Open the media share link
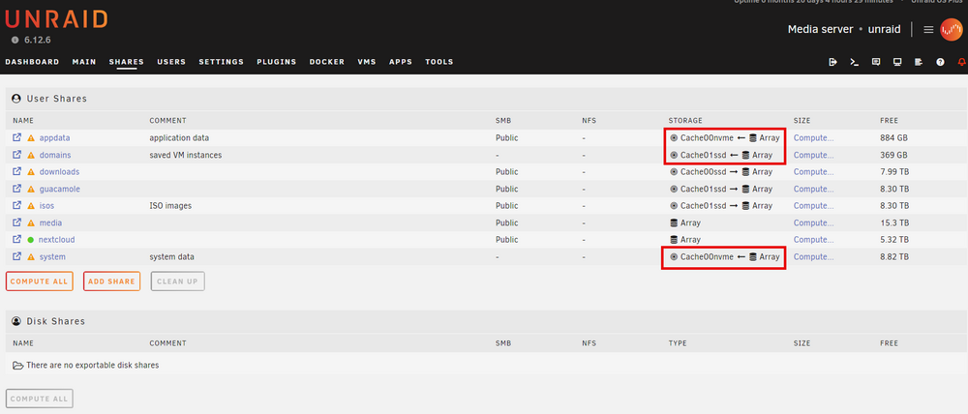This screenshot has width=968, height=414. pyautogui.click(x=50, y=222)
